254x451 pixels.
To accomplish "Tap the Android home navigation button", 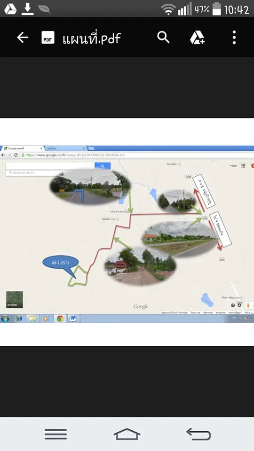I will tap(127, 434).
